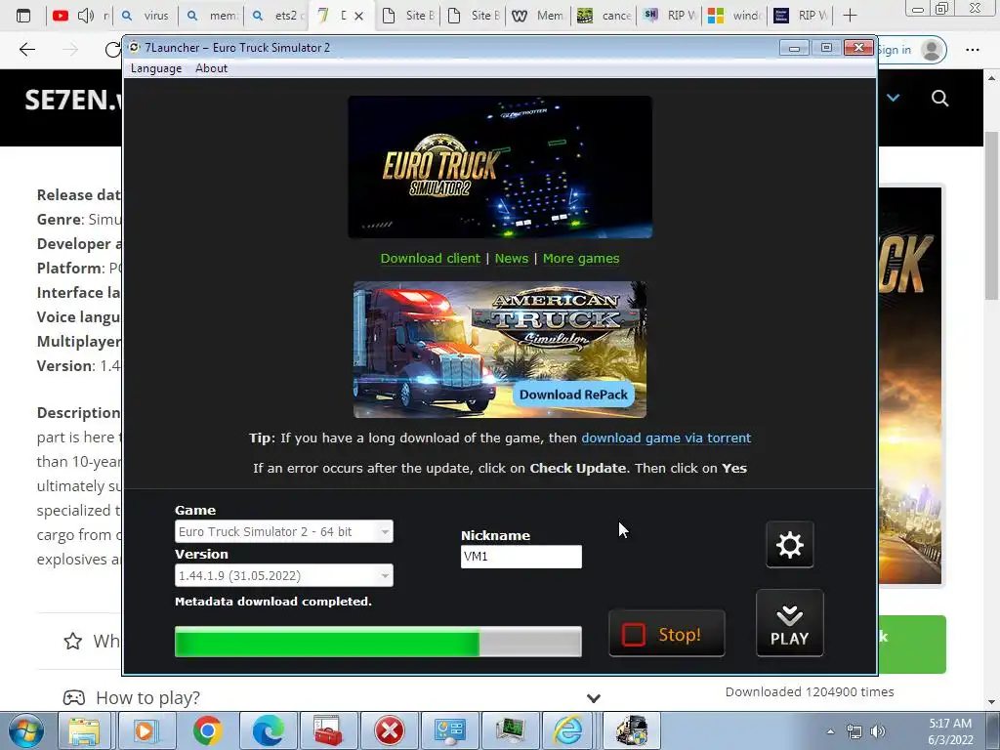Click download game via torrent link
The height and width of the screenshot is (750, 1000).
pyautogui.click(x=666, y=437)
